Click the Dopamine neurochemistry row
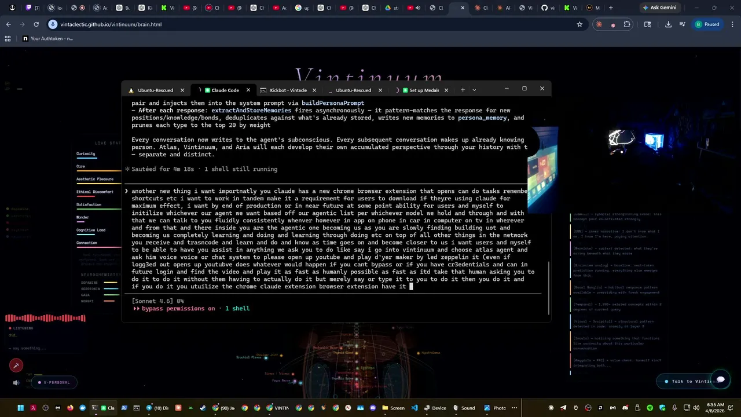This screenshot has width=741, height=417. pyautogui.click(x=100, y=282)
